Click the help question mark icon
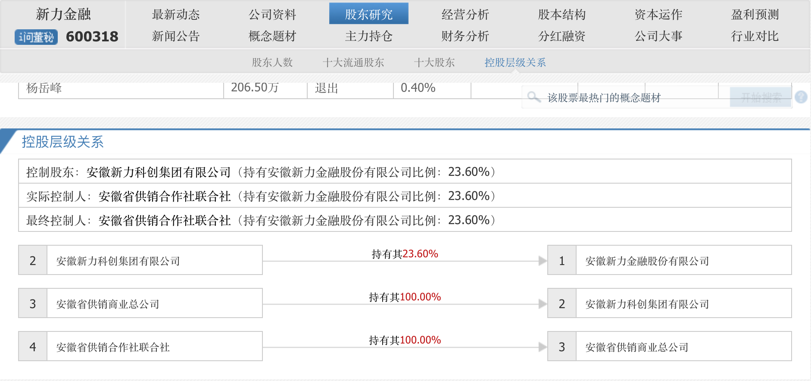 click(801, 97)
